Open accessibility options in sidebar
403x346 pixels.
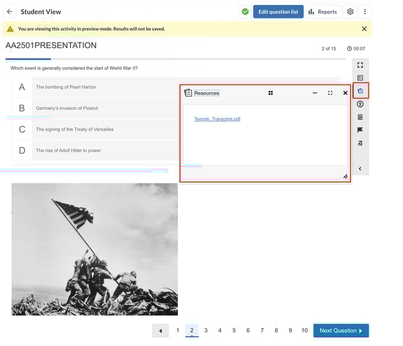click(x=360, y=105)
